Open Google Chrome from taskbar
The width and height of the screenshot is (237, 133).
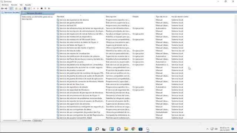click(133, 129)
